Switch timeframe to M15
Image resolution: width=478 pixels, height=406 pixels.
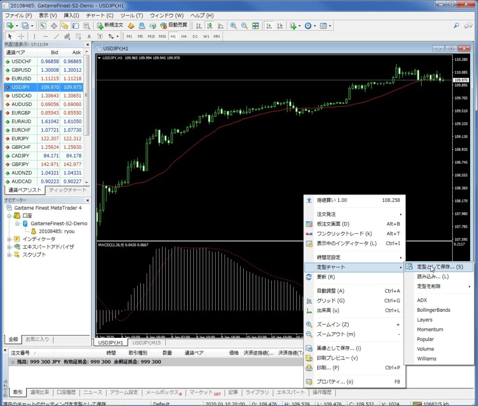[x=151, y=36]
